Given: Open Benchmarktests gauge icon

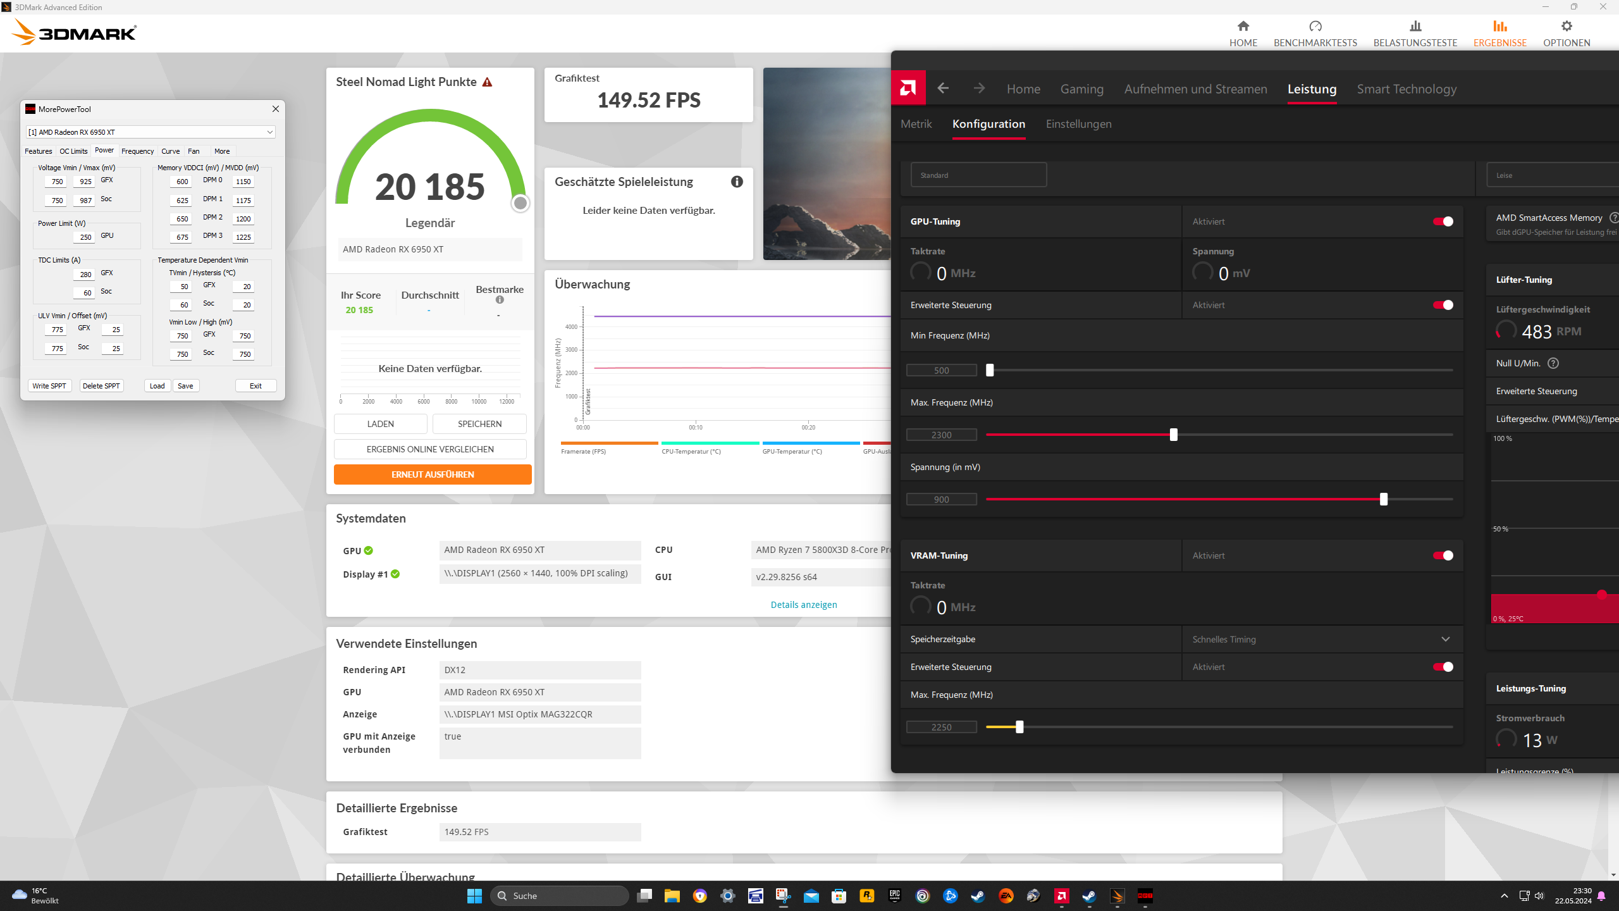Looking at the screenshot, I should click(1315, 27).
